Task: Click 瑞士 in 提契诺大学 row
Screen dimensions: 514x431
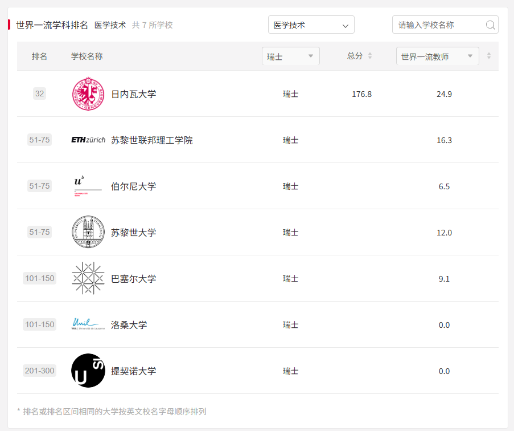Action: coord(290,371)
